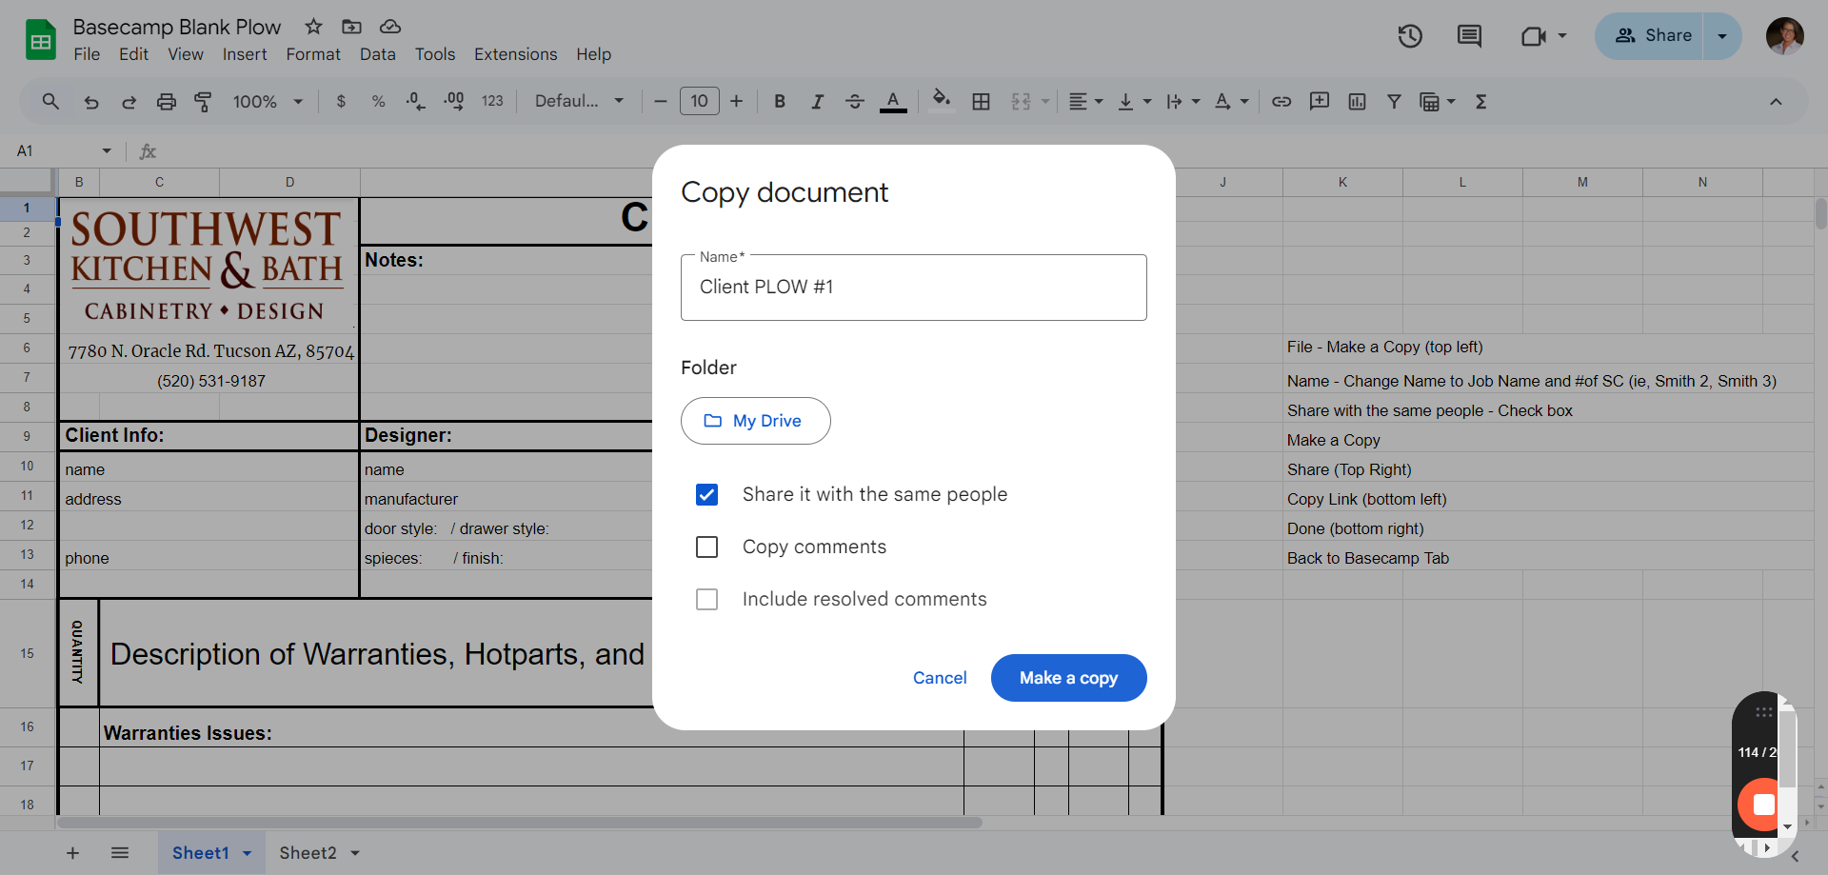
Task: Toggle bold formatting
Action: pyautogui.click(x=780, y=101)
